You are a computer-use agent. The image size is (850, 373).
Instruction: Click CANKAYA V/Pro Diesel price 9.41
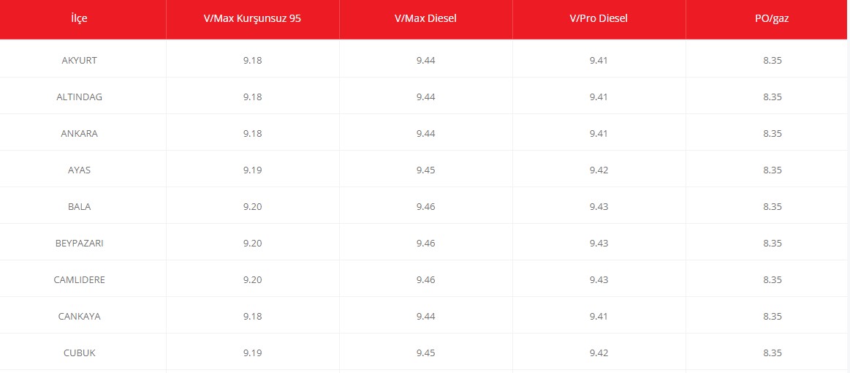pyautogui.click(x=599, y=317)
